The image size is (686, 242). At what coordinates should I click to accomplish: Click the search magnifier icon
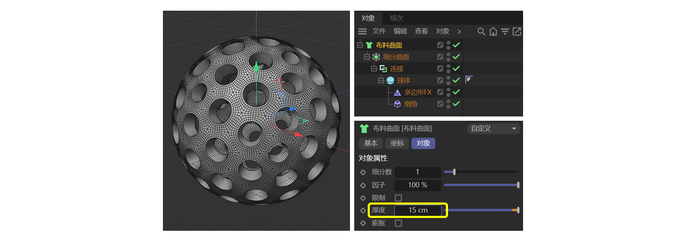pos(481,32)
